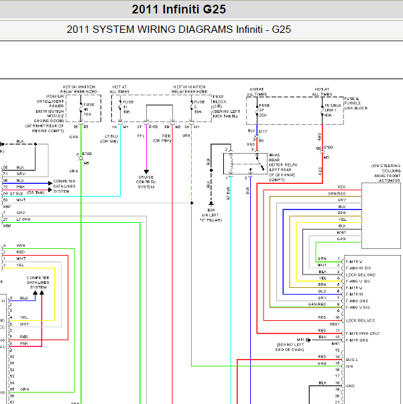Select terminal label 'F-ANG GND'
This screenshot has width=403, height=404.
[x=357, y=301]
